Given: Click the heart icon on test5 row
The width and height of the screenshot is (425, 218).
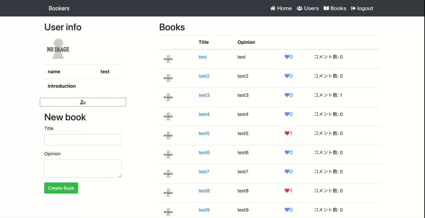Looking at the screenshot, I should pos(287,134).
